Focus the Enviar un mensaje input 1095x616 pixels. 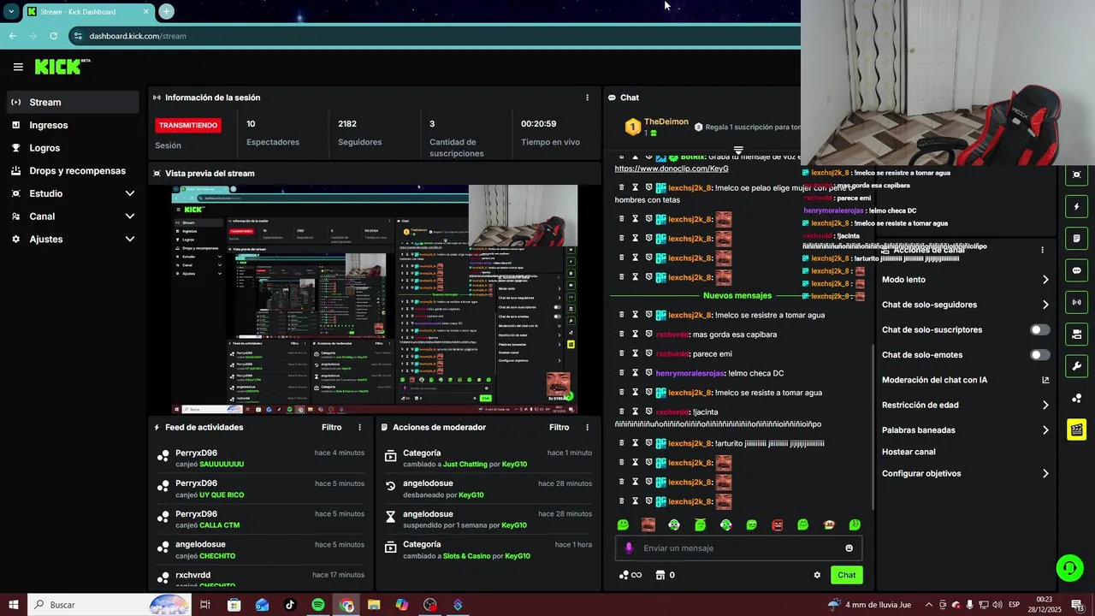(x=738, y=548)
